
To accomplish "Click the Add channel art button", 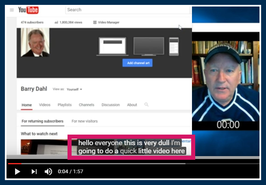I will (137, 63).
